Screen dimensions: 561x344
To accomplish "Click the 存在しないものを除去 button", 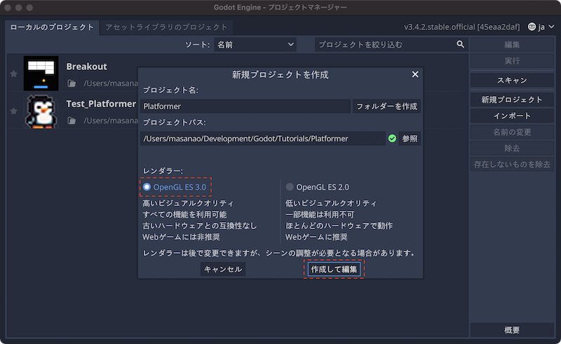I will [512, 164].
